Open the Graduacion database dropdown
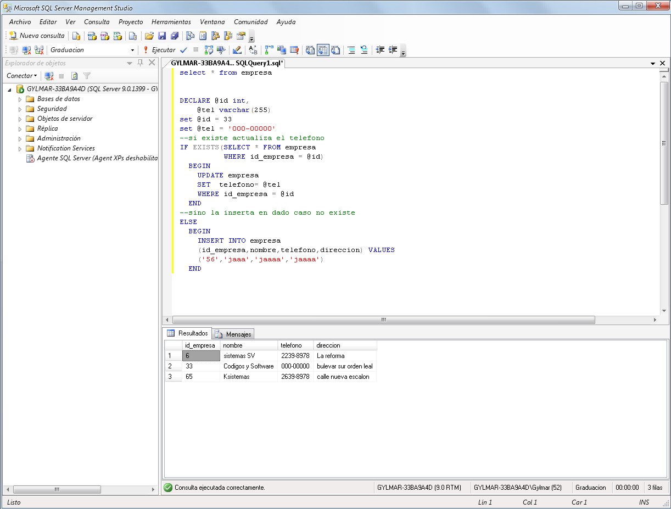 click(133, 50)
